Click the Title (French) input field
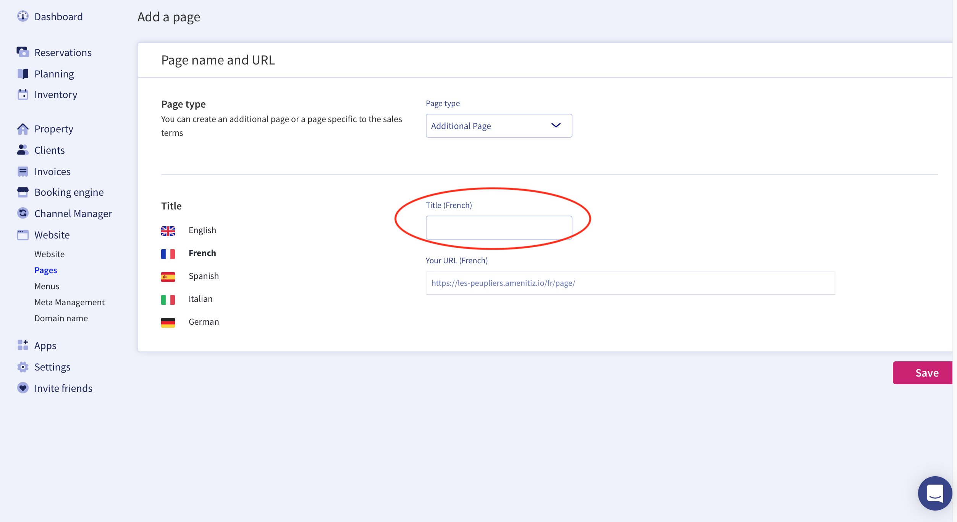 point(499,227)
